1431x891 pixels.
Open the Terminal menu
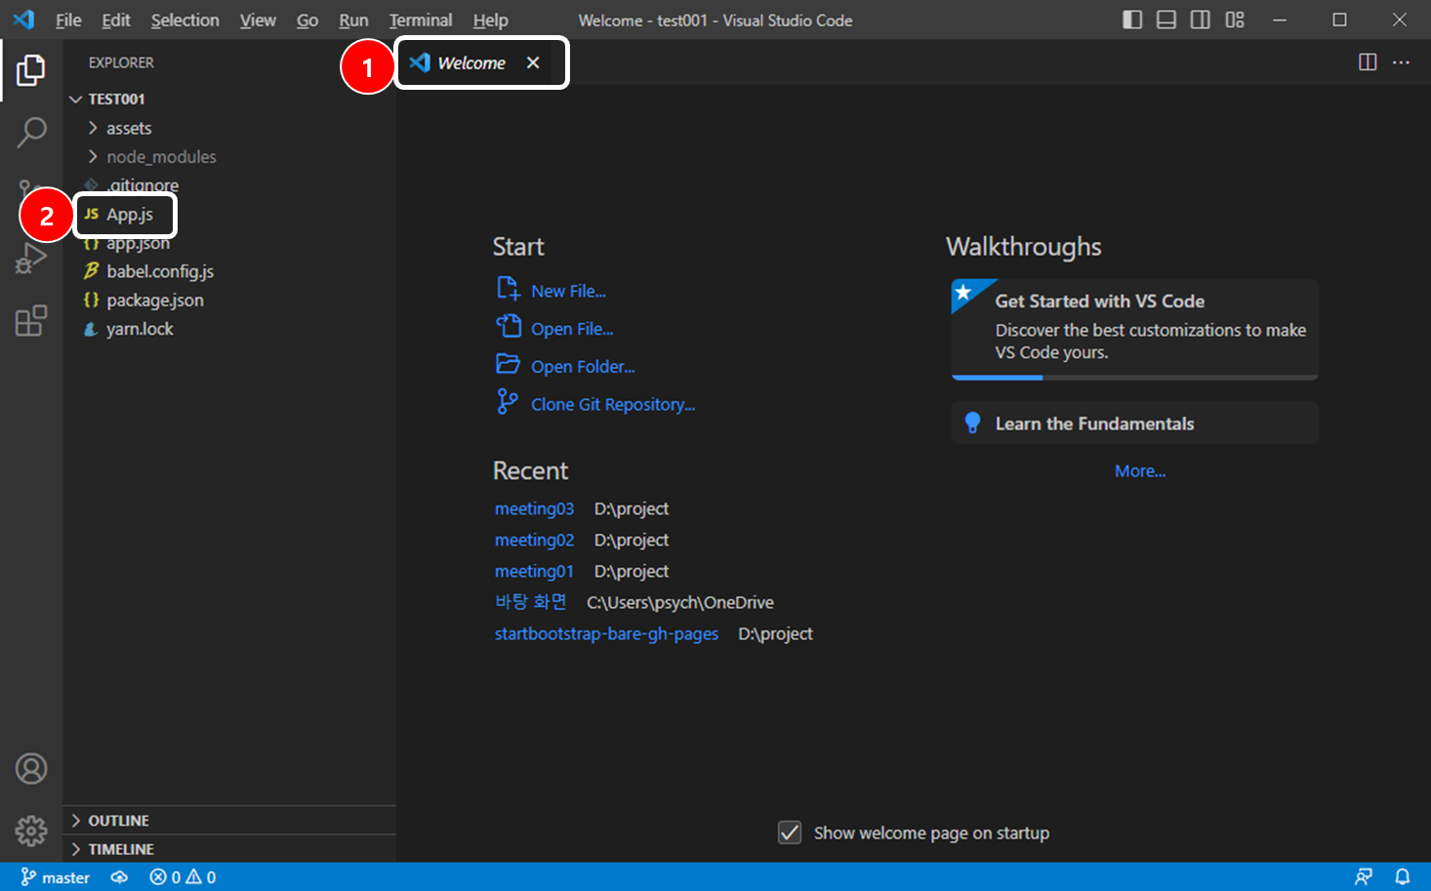[x=421, y=20]
